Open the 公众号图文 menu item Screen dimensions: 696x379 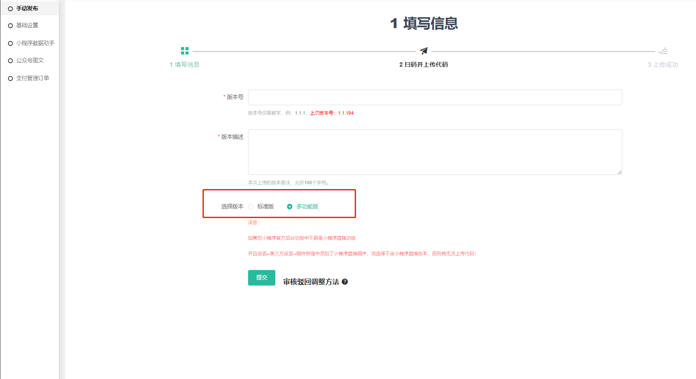point(30,61)
